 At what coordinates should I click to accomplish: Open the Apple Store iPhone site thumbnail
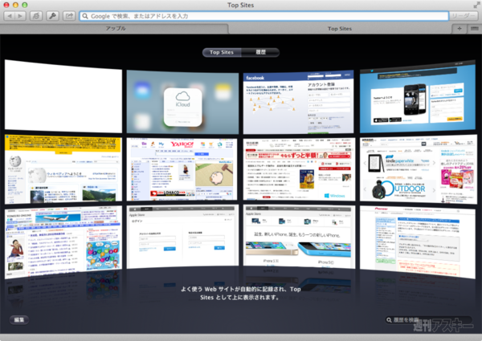(299, 236)
